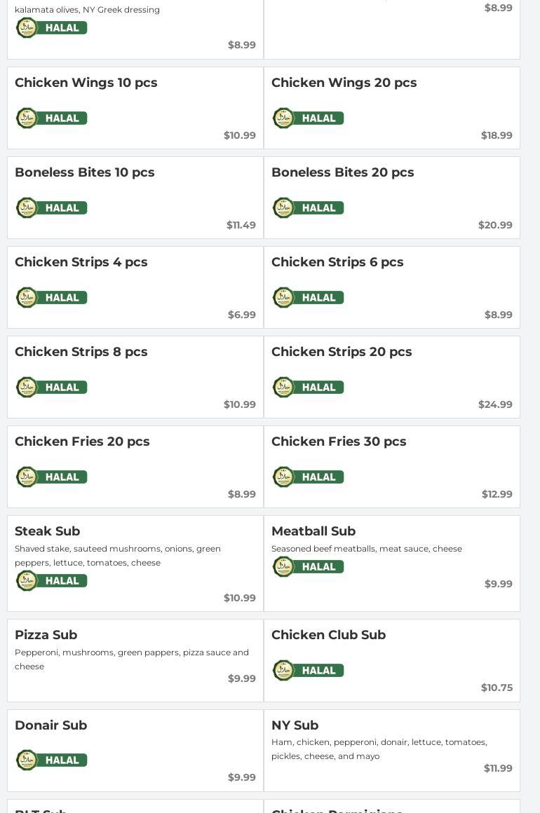Image resolution: width=540 pixels, height=813 pixels.
Task: Click the $20.99 price for Boneless Bites
Action: click(495, 225)
